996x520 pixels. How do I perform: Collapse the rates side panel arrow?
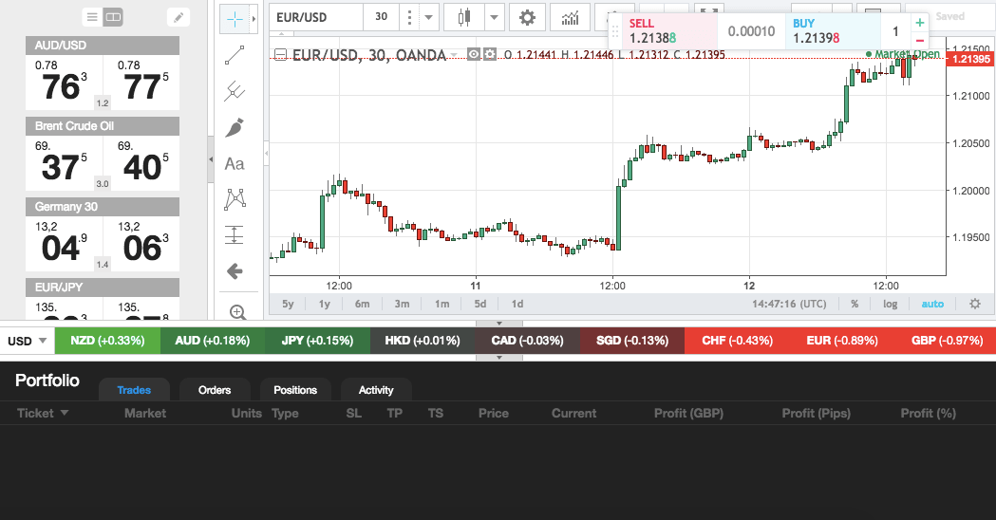click(x=211, y=159)
